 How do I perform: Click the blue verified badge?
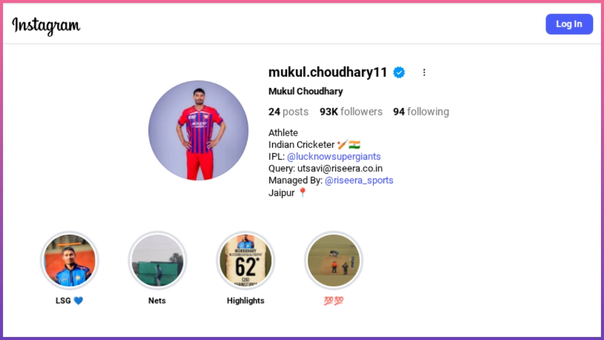coord(399,73)
